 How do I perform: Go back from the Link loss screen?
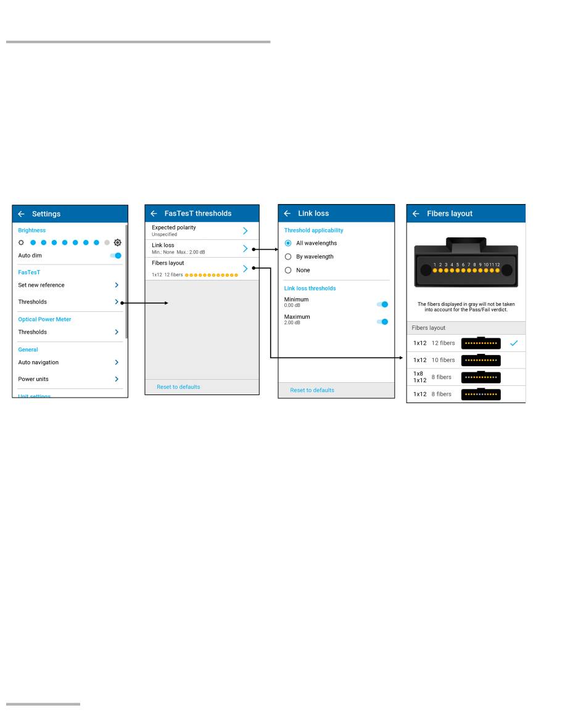287,213
